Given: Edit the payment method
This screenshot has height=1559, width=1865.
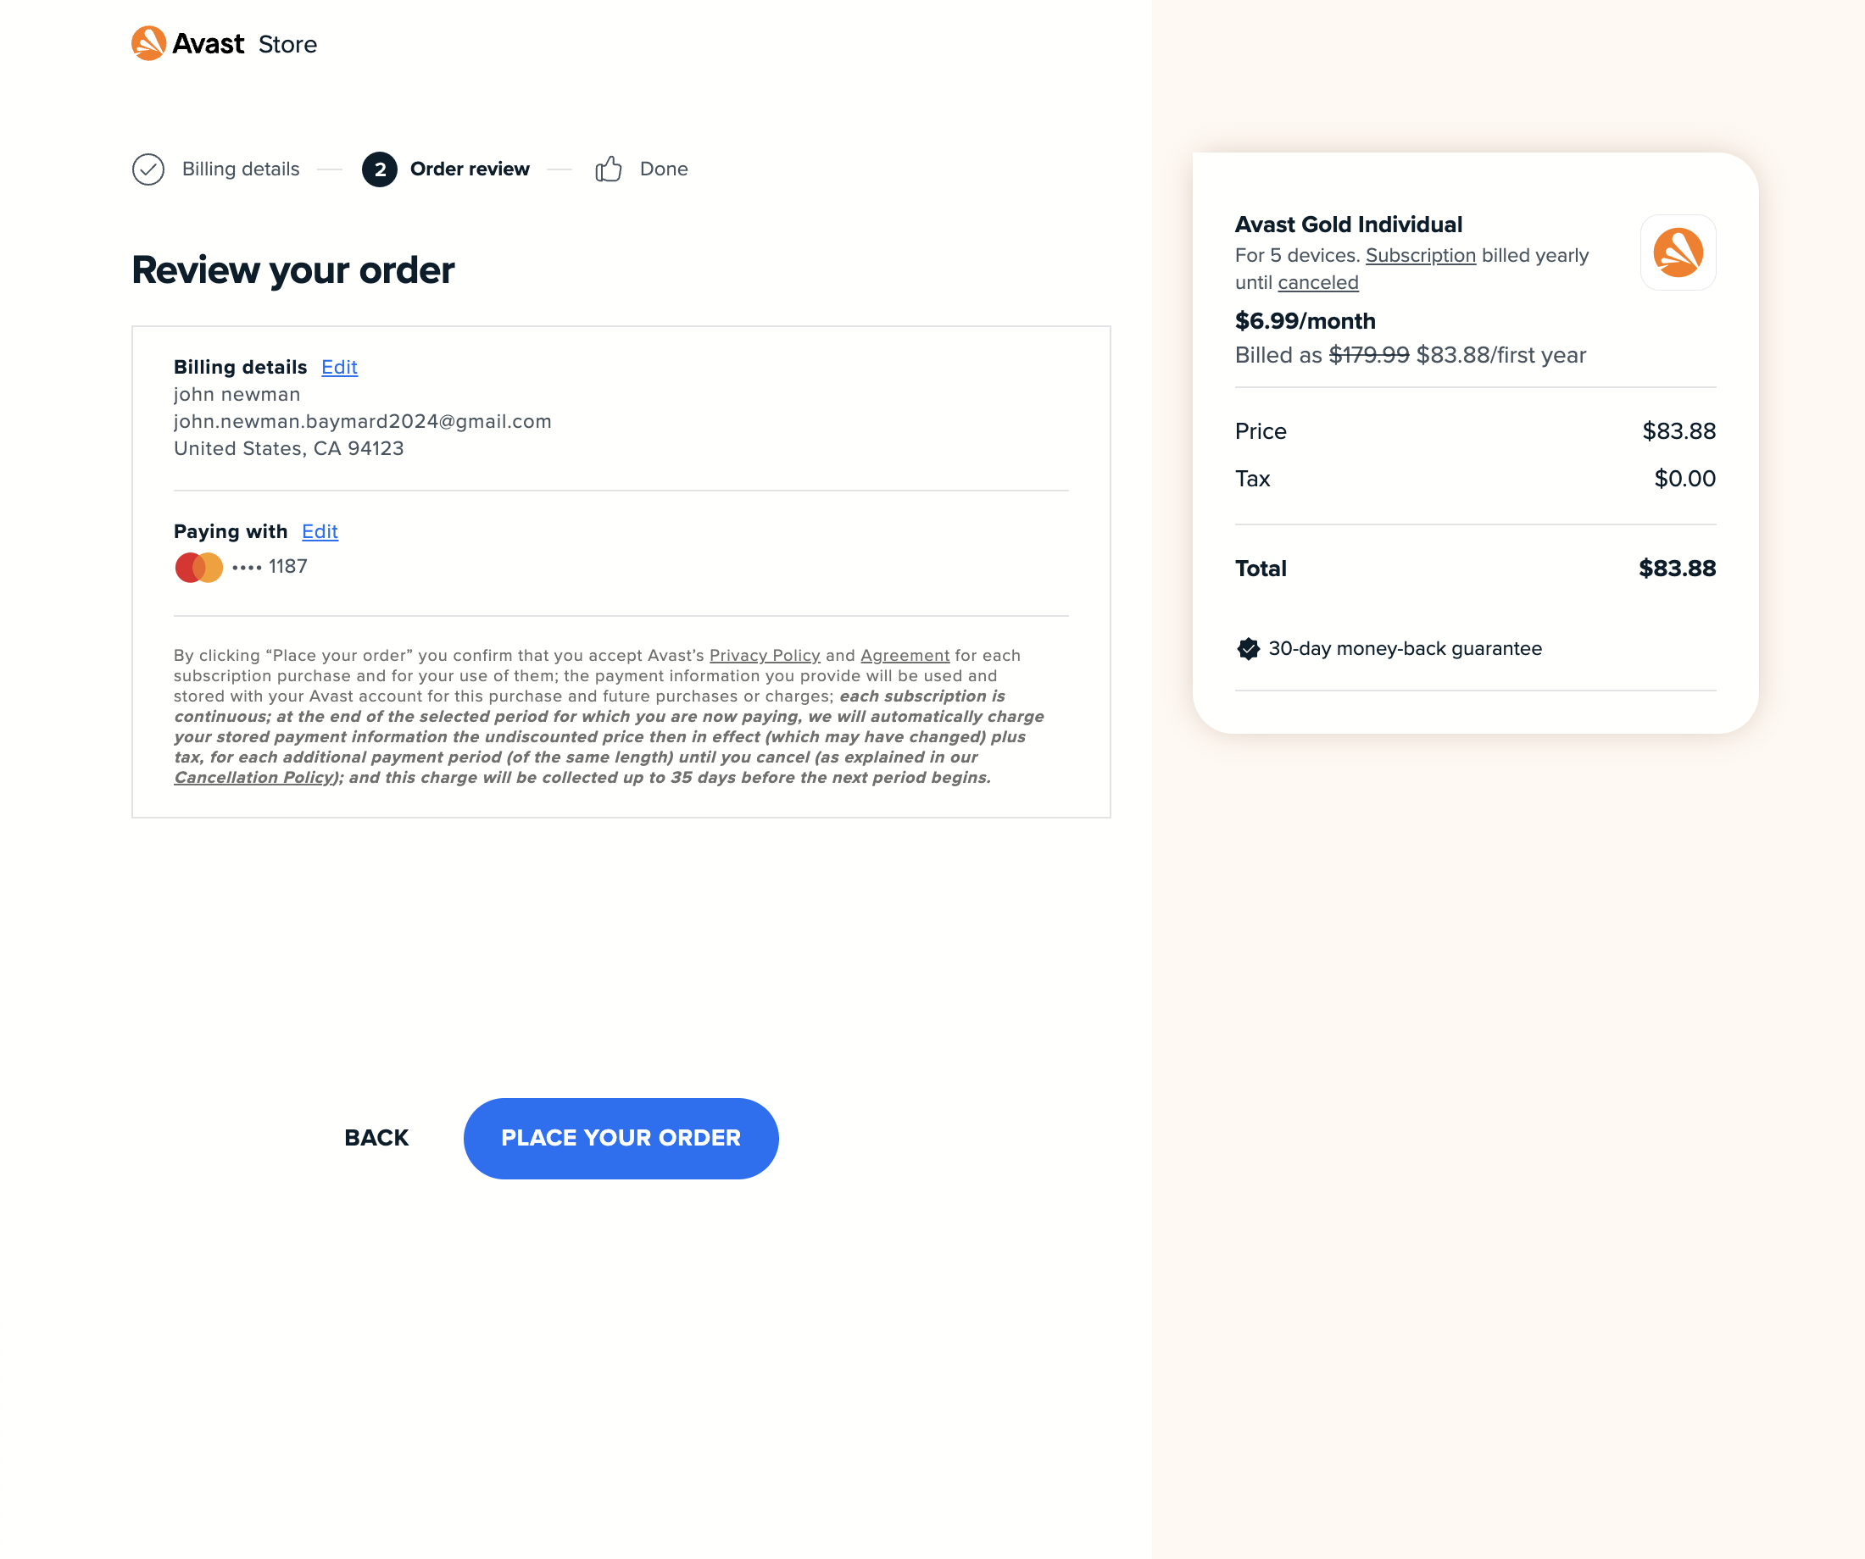Looking at the screenshot, I should click(320, 532).
